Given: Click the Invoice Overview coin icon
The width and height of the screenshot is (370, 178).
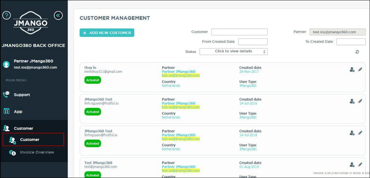Looking at the screenshot, I should tap(12, 153).
